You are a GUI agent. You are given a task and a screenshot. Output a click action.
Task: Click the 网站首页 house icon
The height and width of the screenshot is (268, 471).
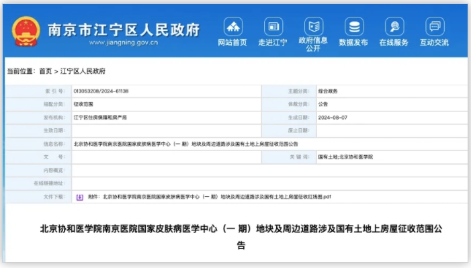232,27
